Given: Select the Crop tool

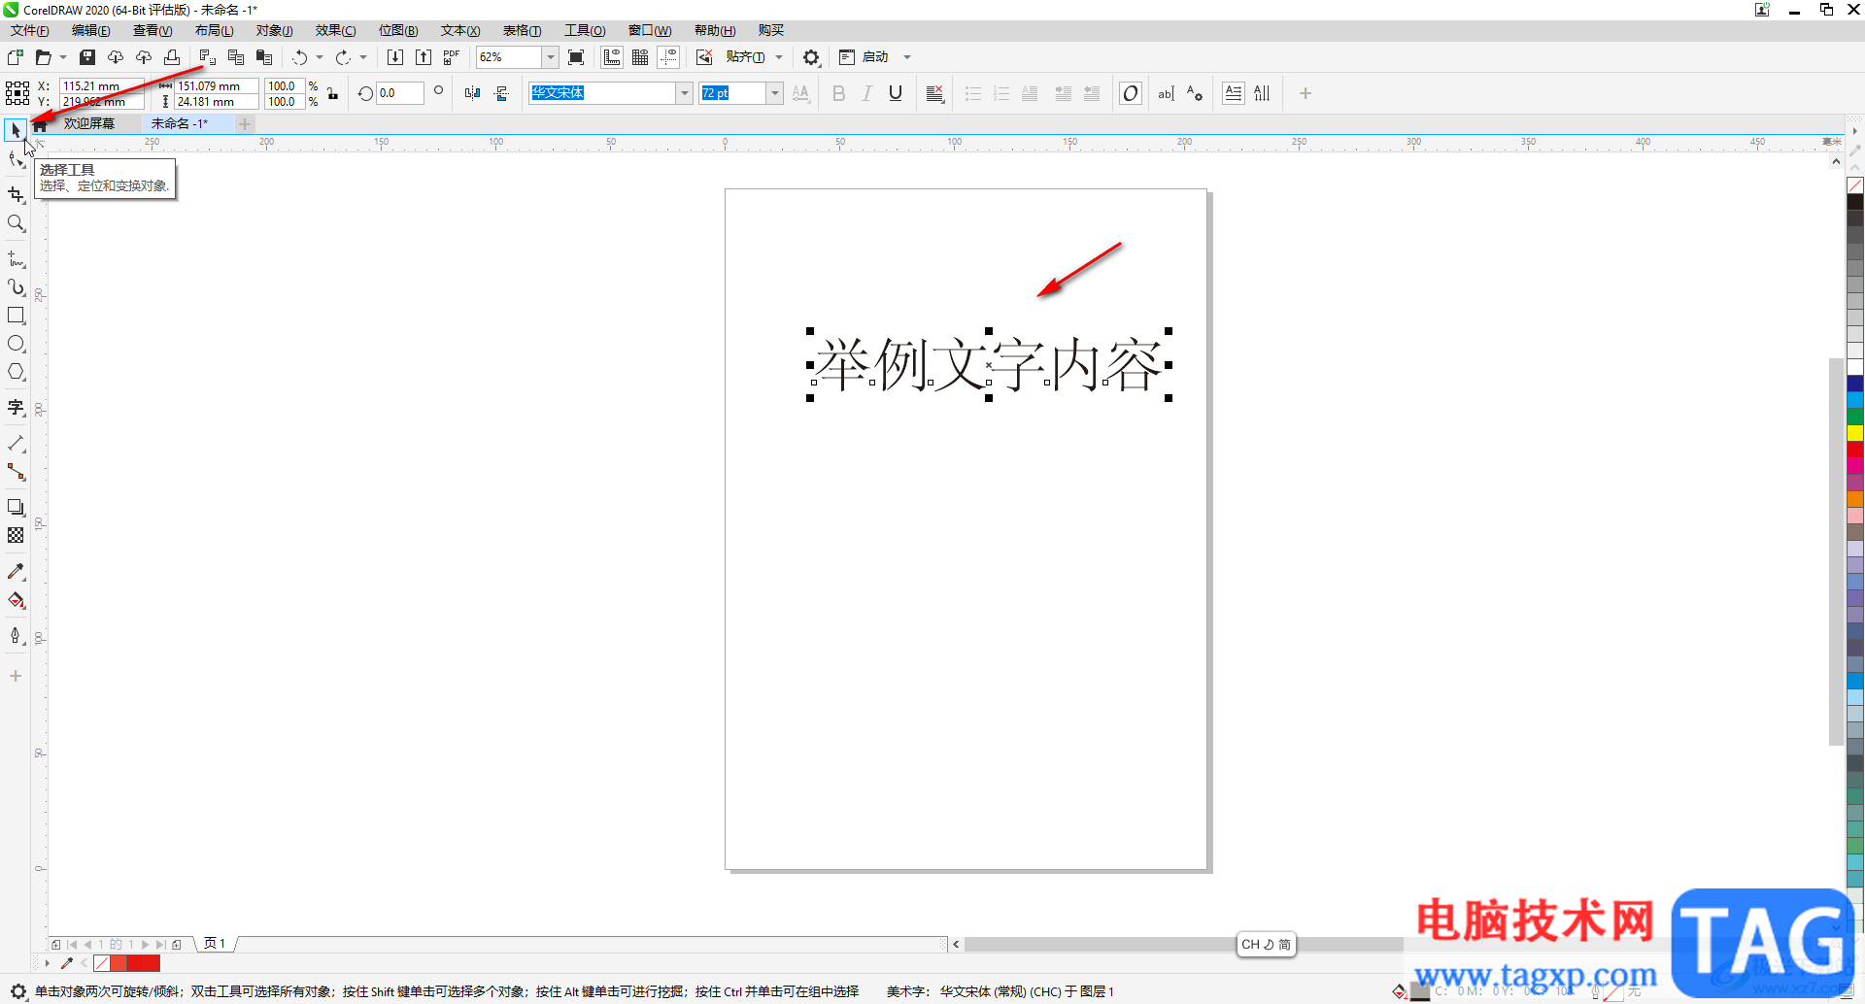Looking at the screenshot, I should click(16, 194).
